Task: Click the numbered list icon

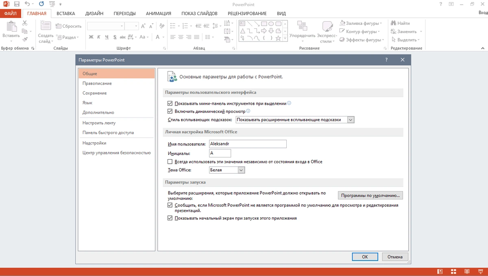Action: [185, 26]
